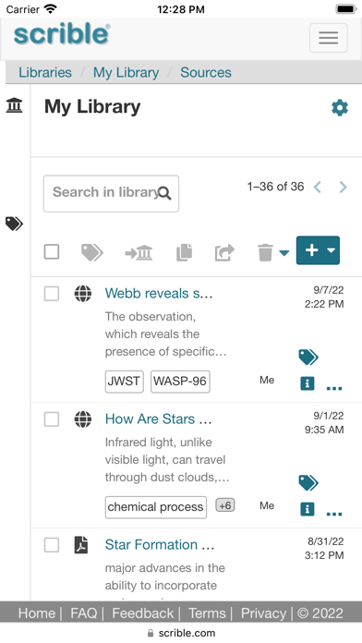
Task: Open FAQ footer link
Action: (x=84, y=613)
